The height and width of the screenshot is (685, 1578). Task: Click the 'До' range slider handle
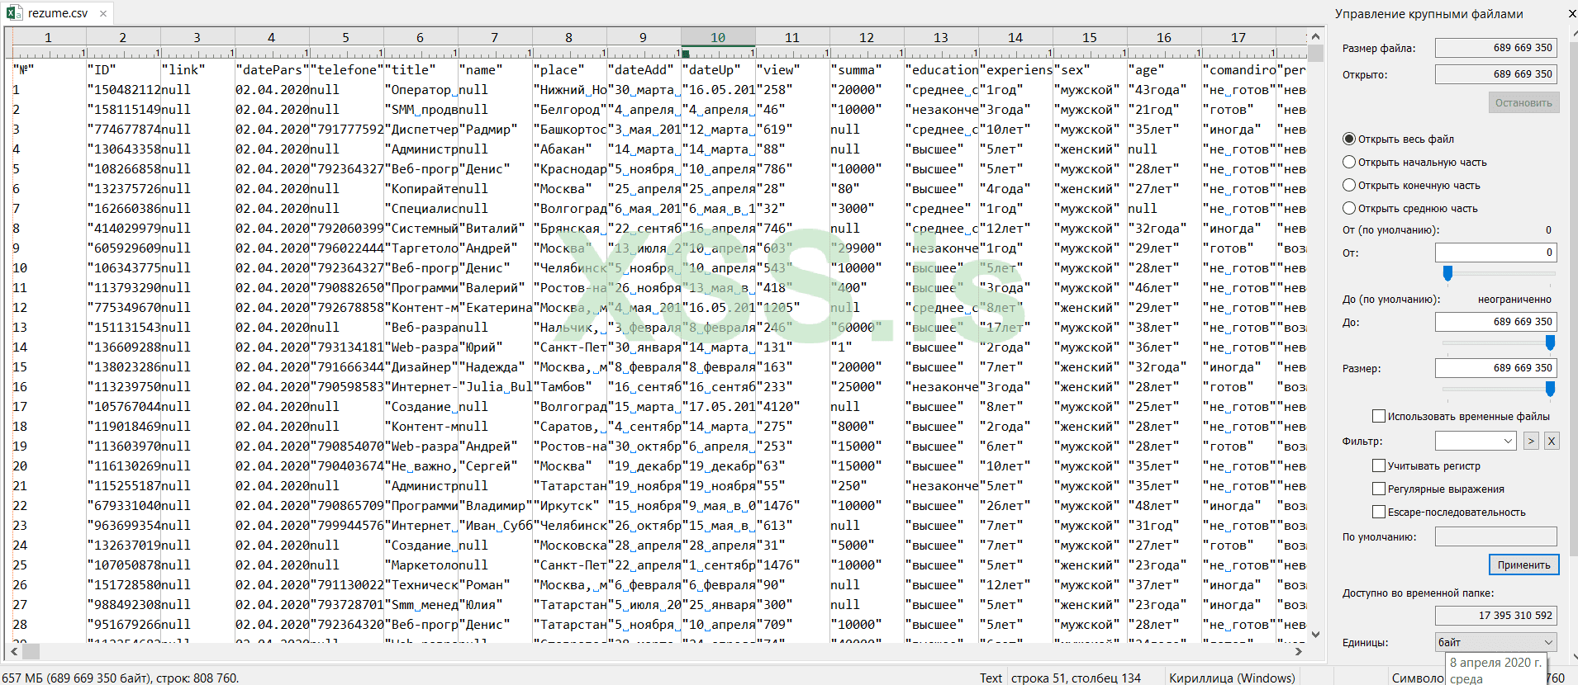pos(1550,342)
